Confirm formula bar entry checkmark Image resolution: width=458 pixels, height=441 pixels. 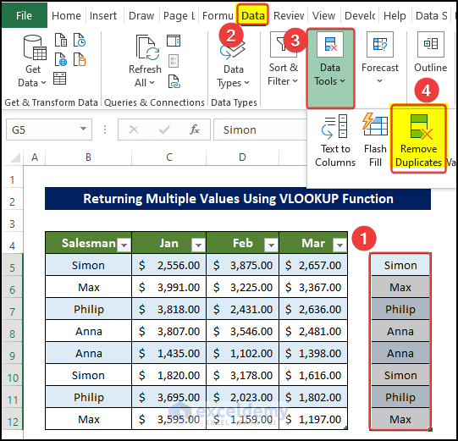click(164, 130)
